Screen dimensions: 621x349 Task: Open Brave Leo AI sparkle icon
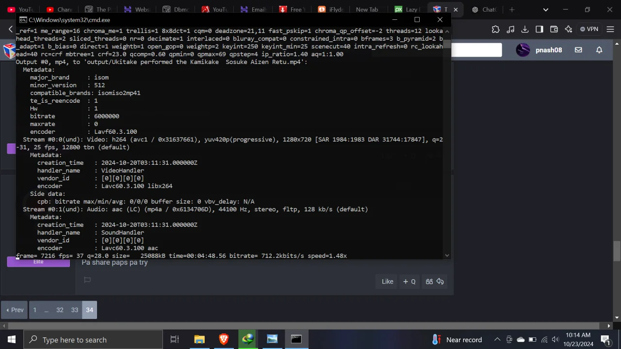(569, 29)
